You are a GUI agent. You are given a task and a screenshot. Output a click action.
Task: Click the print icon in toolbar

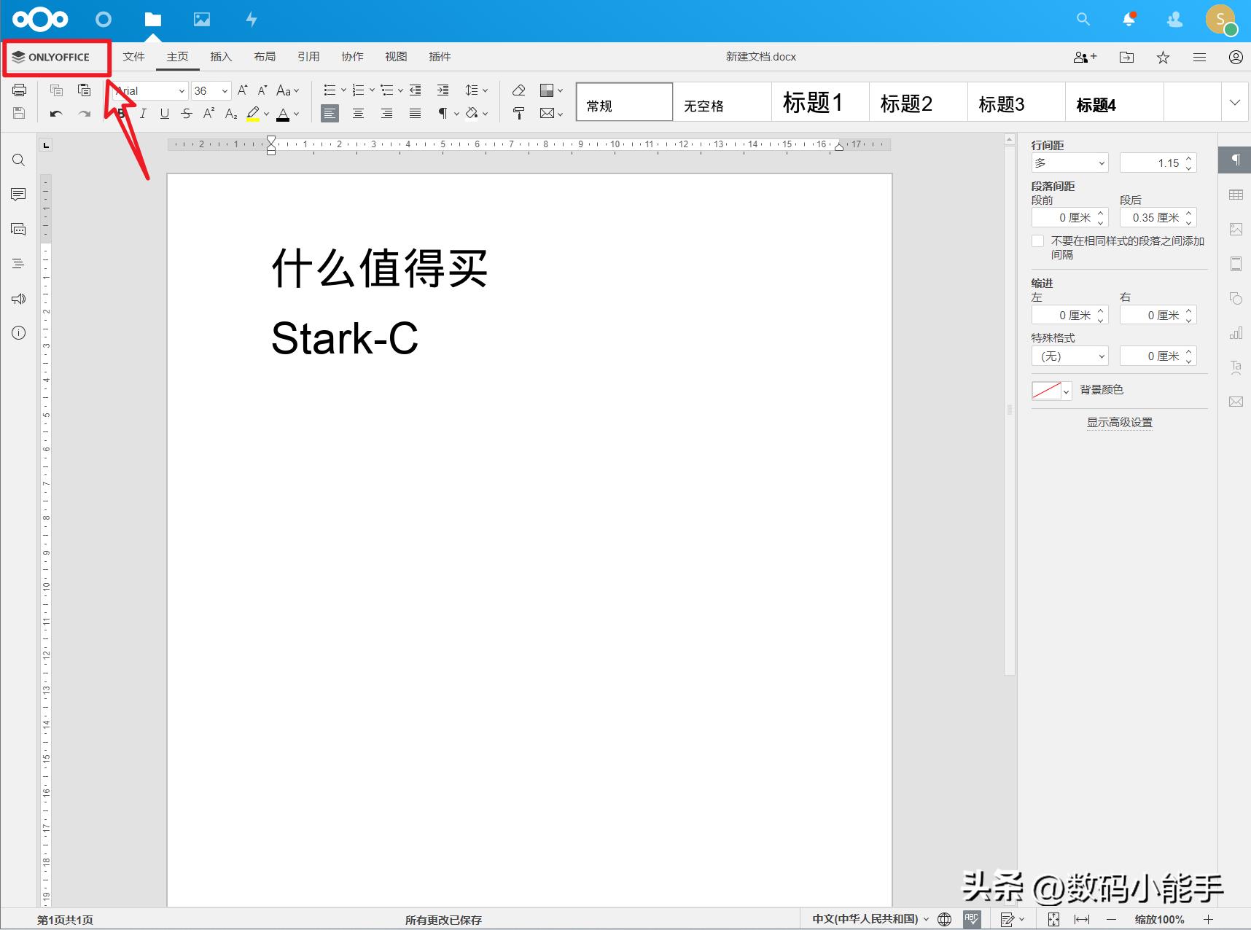click(19, 90)
